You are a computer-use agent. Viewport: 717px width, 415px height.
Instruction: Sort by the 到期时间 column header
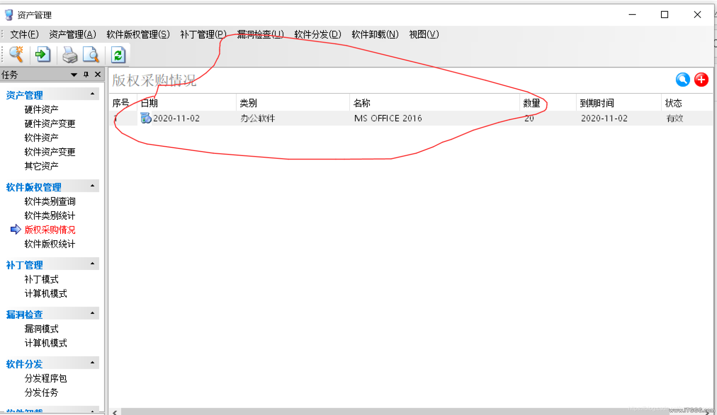point(619,103)
